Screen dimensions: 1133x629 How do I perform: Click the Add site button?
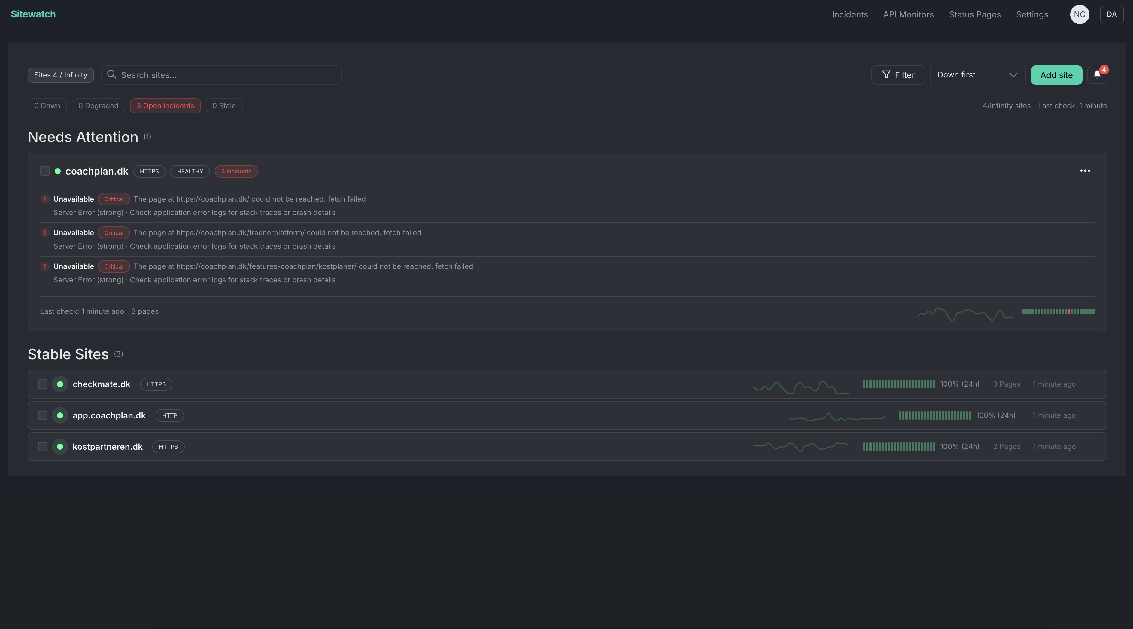pos(1056,75)
